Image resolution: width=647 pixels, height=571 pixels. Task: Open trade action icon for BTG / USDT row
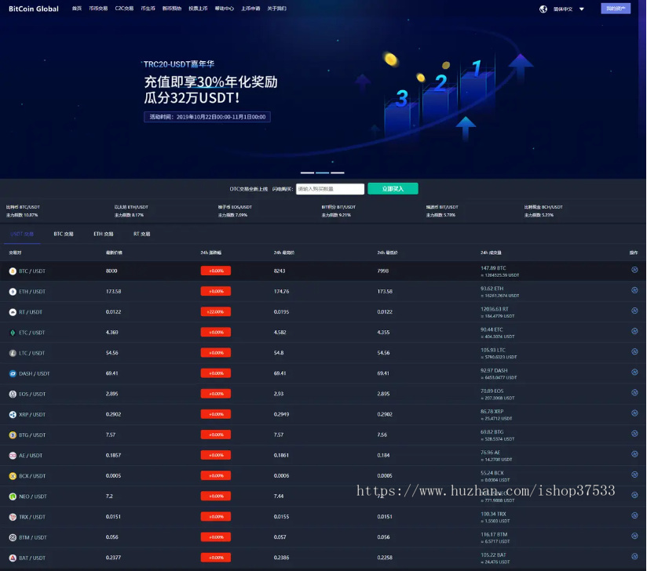tap(634, 433)
